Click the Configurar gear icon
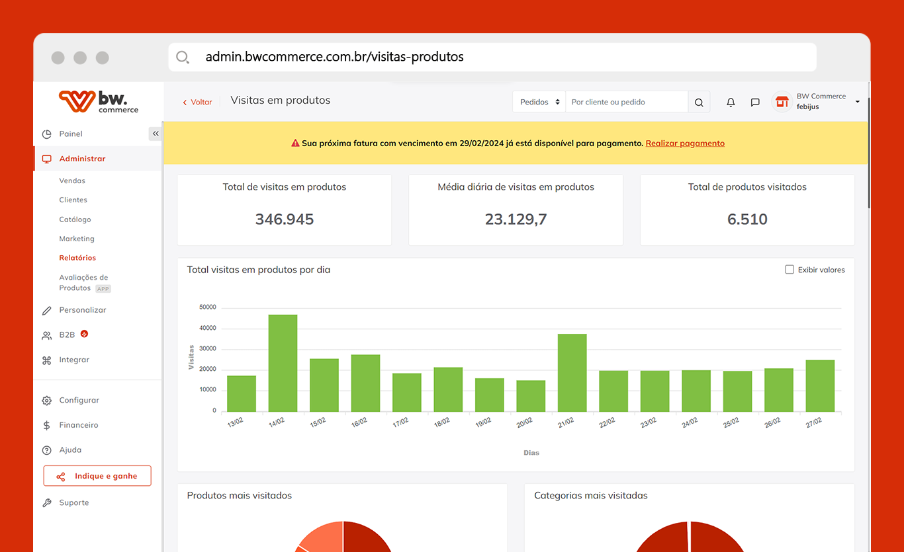 46,401
